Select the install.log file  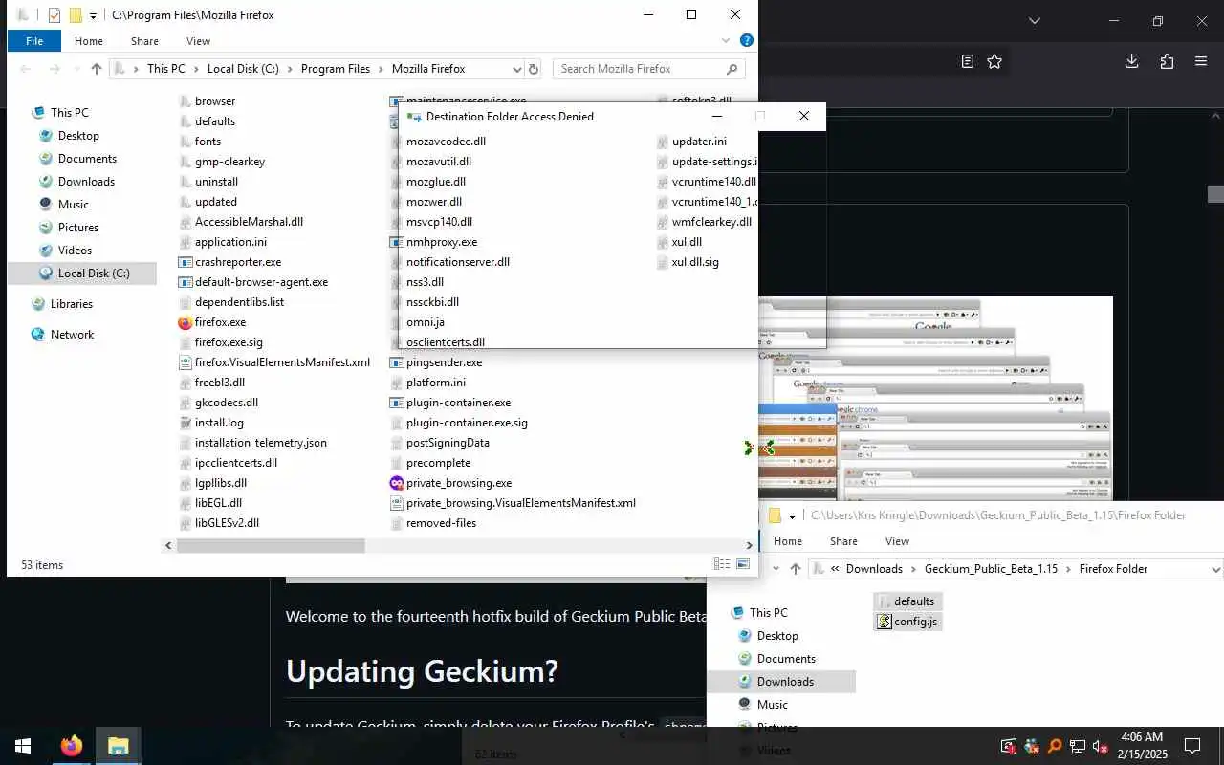point(211,423)
